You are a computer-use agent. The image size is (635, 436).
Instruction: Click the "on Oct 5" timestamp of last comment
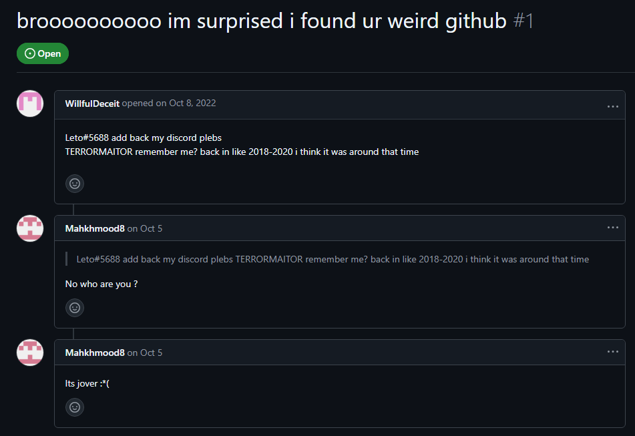(145, 353)
